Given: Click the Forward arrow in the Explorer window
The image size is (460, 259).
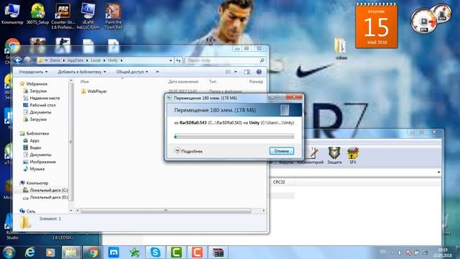Looking at the screenshot, I should click(27, 60).
